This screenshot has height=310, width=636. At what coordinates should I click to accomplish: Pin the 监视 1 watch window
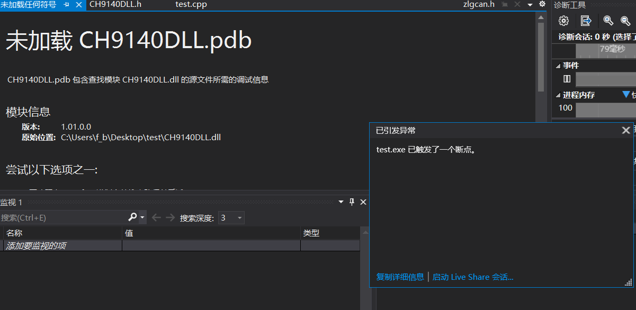coord(351,202)
